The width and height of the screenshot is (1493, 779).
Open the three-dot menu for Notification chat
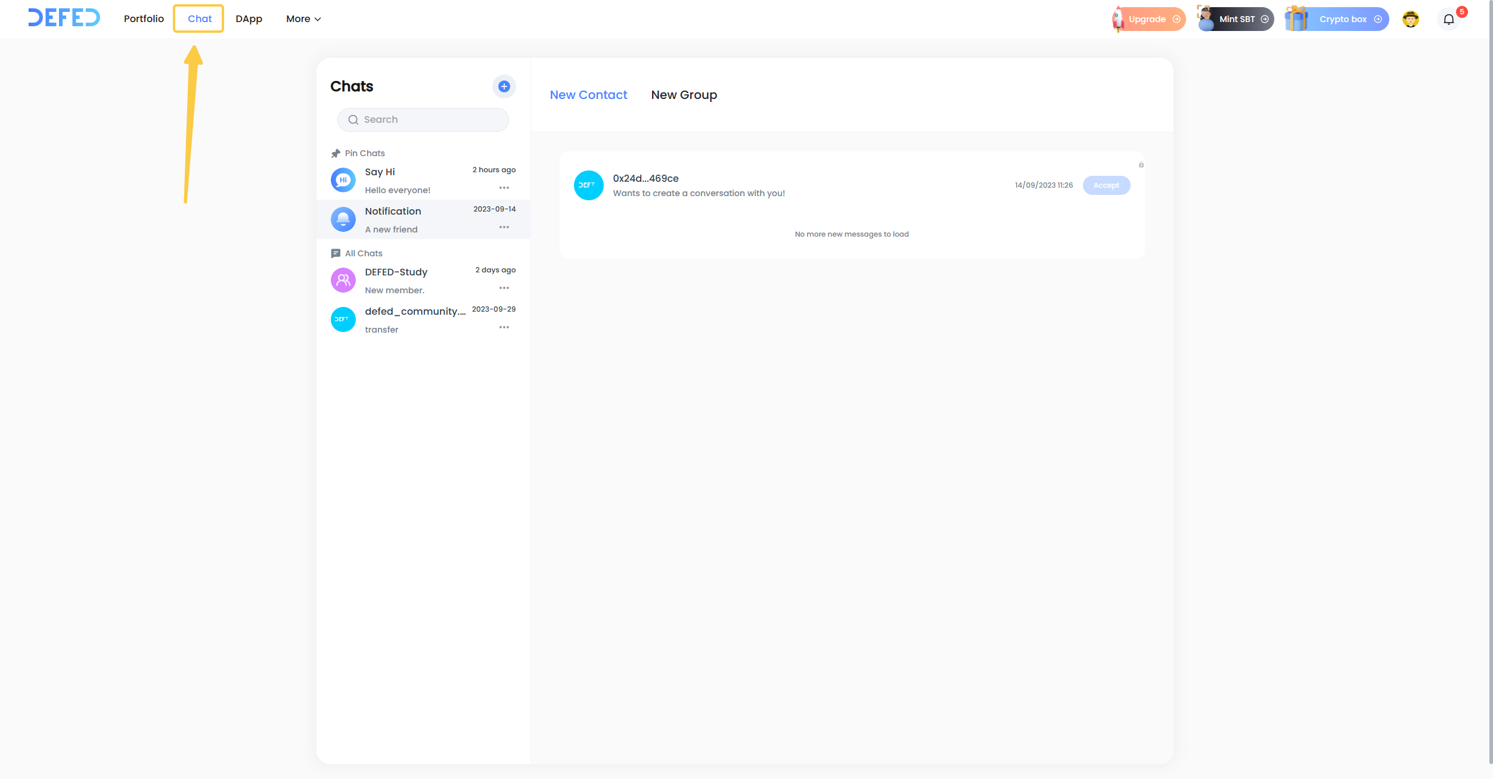[504, 227]
